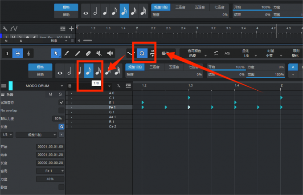Image resolution: width=303 pixels, height=195 pixels.
Task: Select the arrow tool in the editor toolbar
Action: pyautogui.click(x=56, y=53)
